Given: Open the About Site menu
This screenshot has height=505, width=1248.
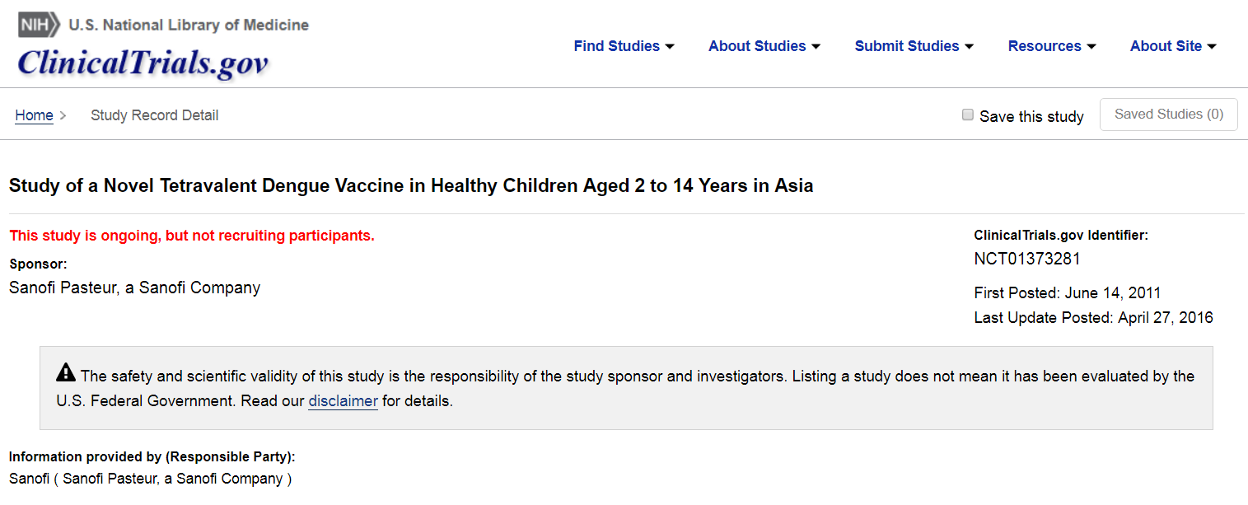Looking at the screenshot, I should tap(1172, 46).
